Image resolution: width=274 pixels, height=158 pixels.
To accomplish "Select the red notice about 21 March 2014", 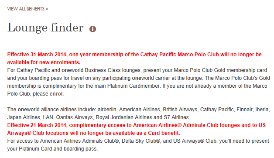I will [136, 129].
